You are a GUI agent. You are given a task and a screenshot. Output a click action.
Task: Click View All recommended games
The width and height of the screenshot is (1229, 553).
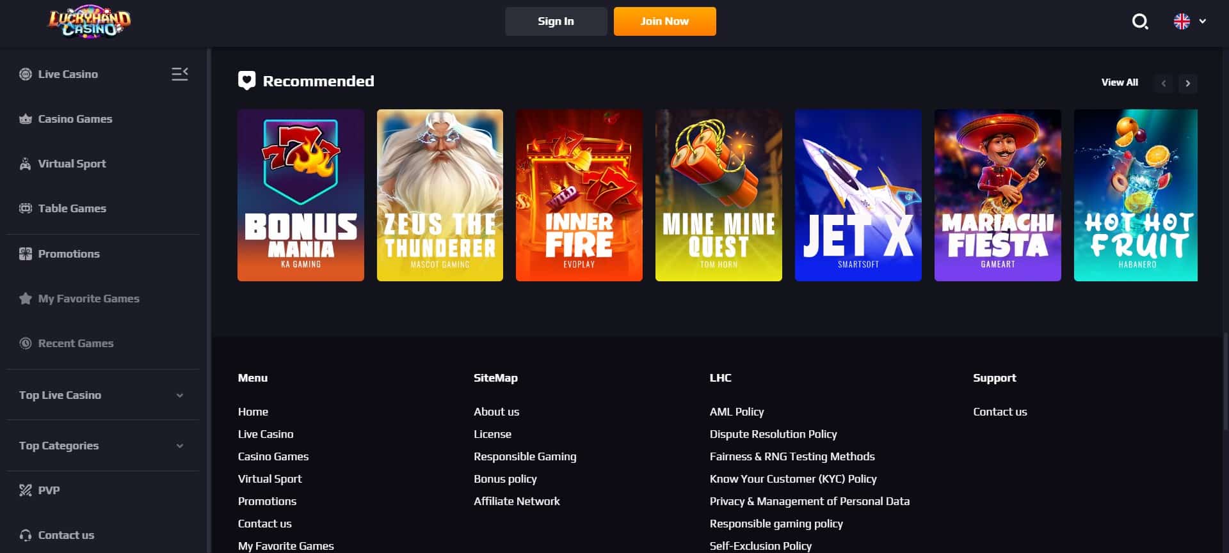tap(1120, 82)
